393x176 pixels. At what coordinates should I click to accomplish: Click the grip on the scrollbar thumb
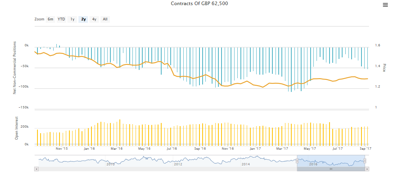point(331,169)
